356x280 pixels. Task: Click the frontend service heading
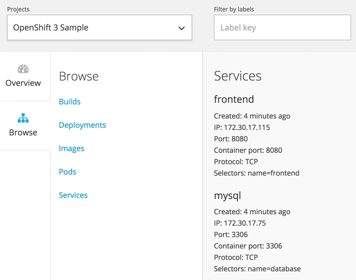[234, 99]
